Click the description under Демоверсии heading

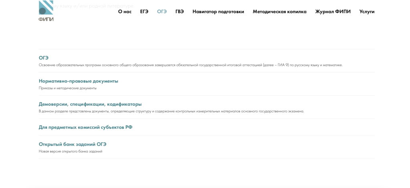[x=171, y=111]
